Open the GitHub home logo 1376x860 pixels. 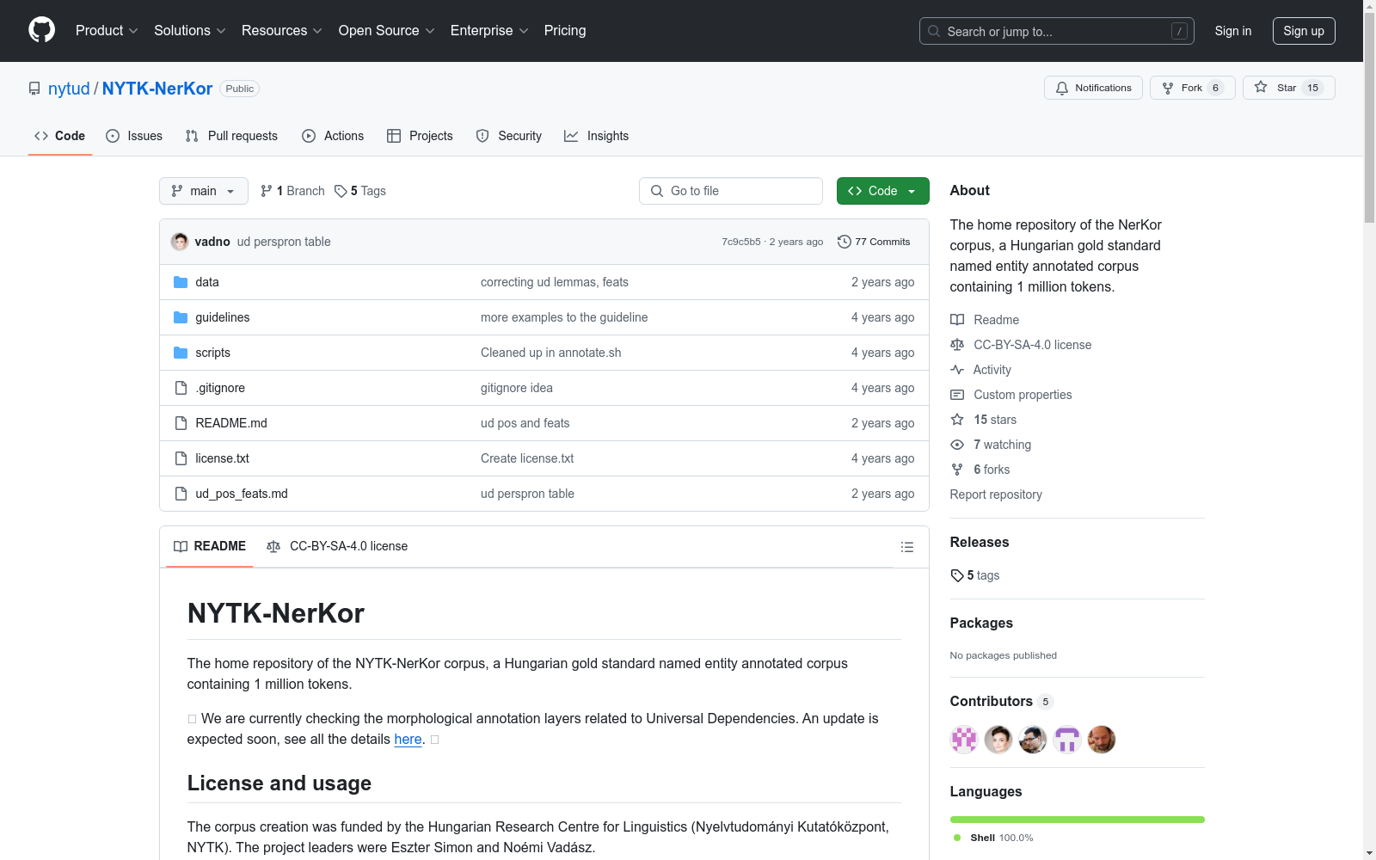41,30
